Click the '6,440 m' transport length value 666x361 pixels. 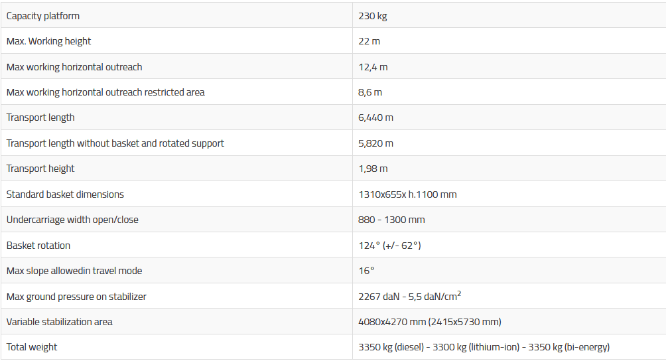click(375, 117)
